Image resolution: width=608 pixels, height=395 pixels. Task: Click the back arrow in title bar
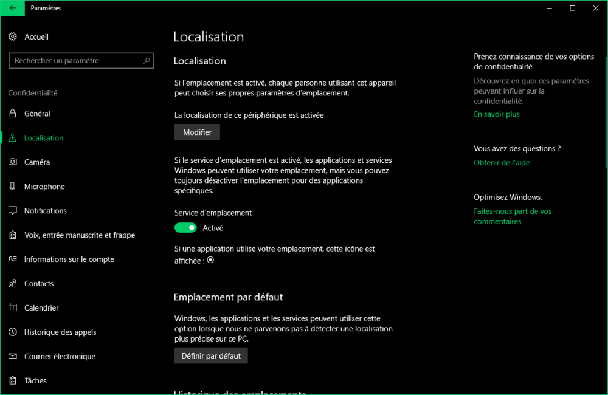[12, 8]
